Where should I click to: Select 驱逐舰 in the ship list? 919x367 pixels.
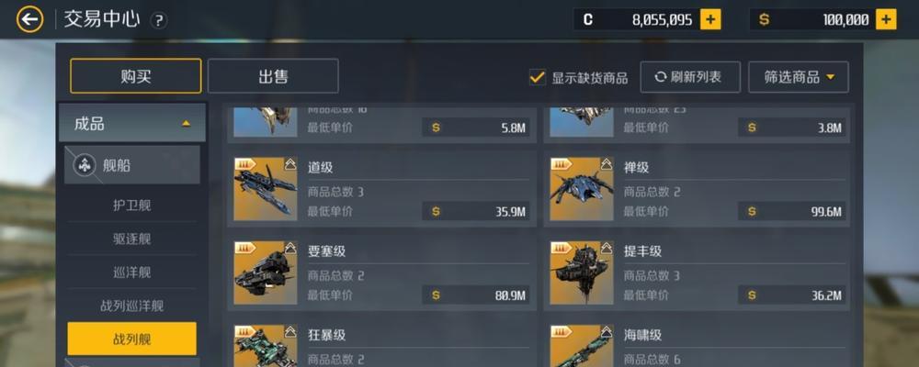click(131, 239)
